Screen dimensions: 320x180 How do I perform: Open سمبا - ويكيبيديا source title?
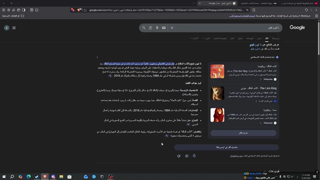click(x=270, y=110)
